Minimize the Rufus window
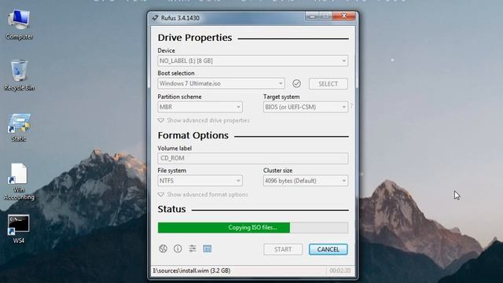Viewport: 503px width, 283px height. point(312,16)
